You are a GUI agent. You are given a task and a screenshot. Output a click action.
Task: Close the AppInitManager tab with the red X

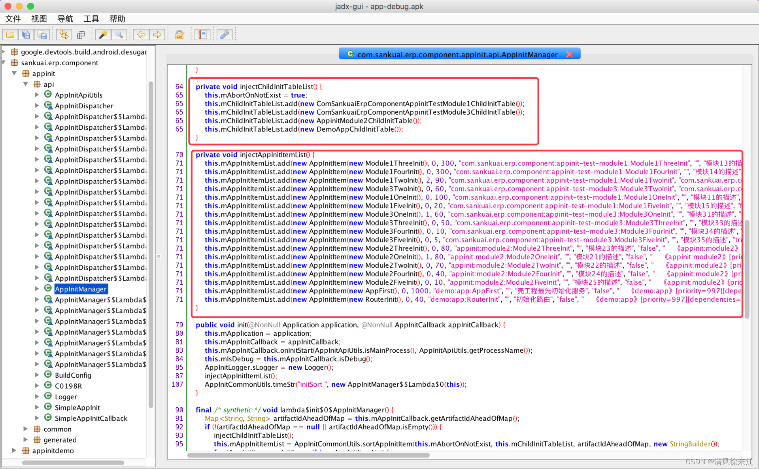(569, 55)
